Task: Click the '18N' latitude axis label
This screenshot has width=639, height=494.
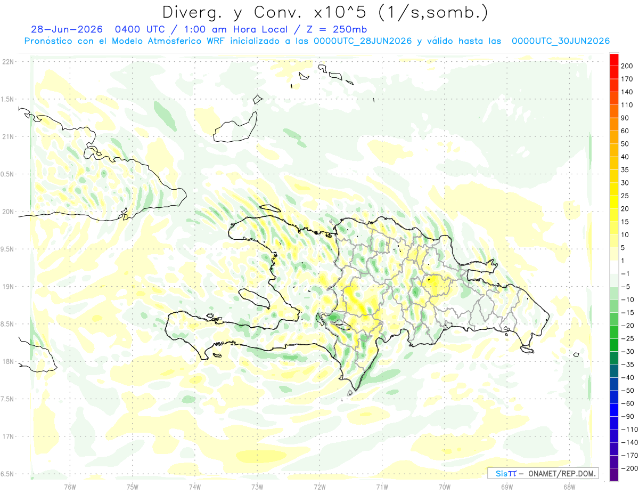Action: pos(8,361)
